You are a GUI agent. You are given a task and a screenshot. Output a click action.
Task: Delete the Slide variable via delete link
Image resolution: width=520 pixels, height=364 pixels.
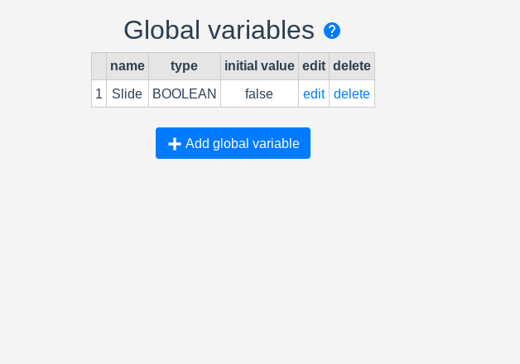click(x=352, y=93)
